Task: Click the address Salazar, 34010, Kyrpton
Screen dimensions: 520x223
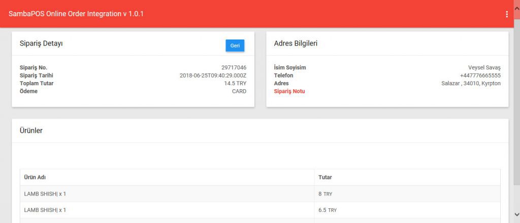Action: pyautogui.click(x=471, y=83)
